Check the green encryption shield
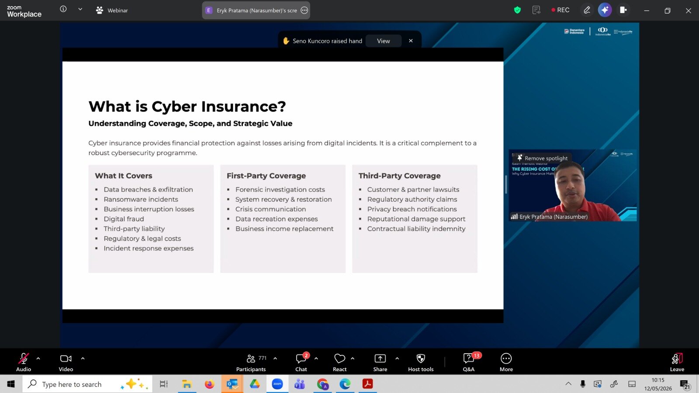The width and height of the screenshot is (699, 393). pos(518,10)
